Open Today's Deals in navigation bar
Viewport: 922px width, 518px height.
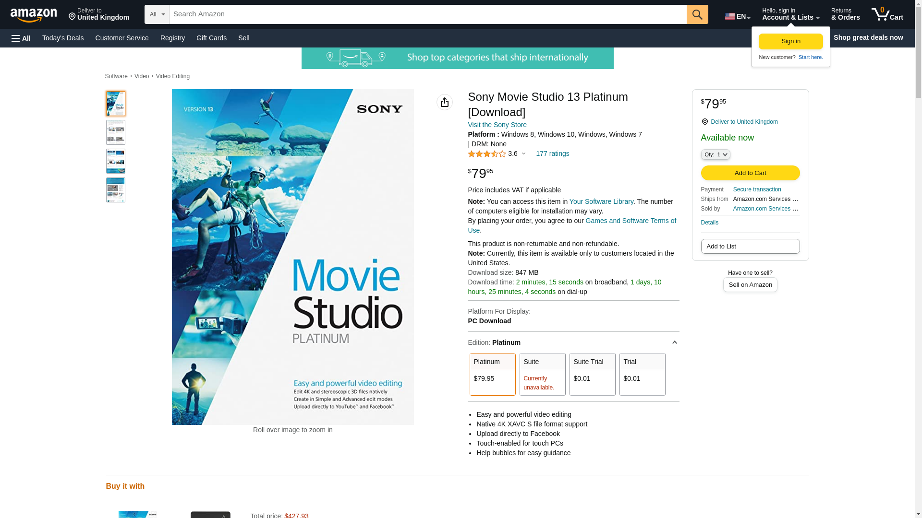point(63,38)
